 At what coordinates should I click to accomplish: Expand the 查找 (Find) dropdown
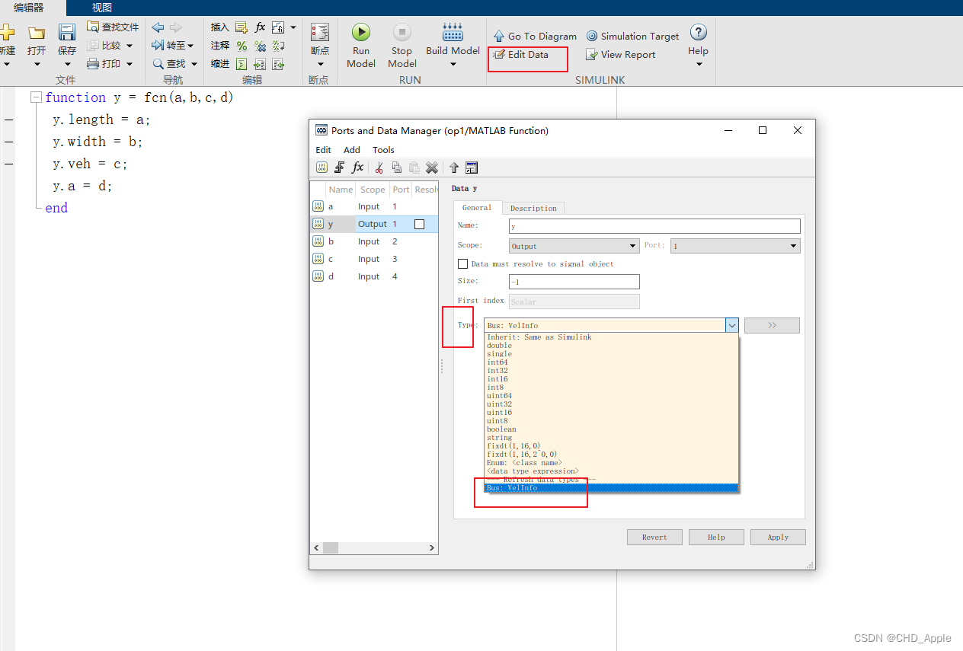[x=194, y=64]
